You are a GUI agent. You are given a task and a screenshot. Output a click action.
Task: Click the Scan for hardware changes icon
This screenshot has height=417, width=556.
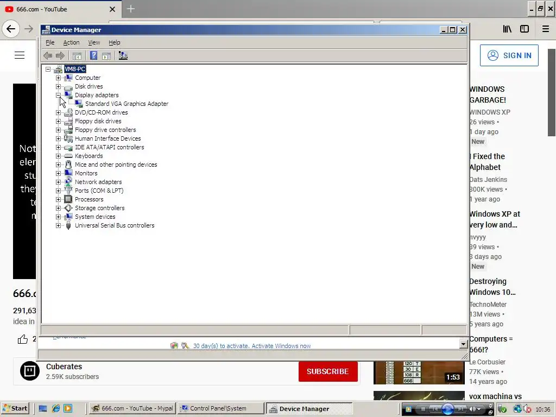pos(123,56)
